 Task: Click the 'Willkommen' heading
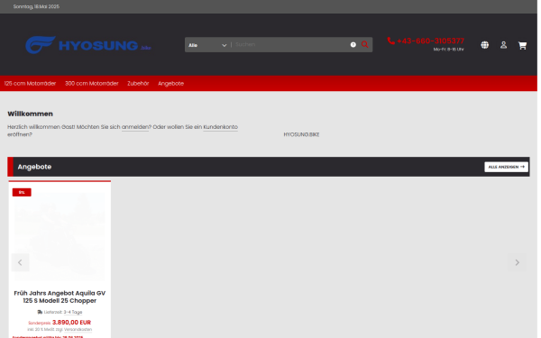pyautogui.click(x=30, y=114)
